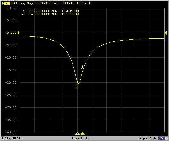Click marker 1 triangle on the trace
This screenshot has height=141, width=169.
point(77,84)
